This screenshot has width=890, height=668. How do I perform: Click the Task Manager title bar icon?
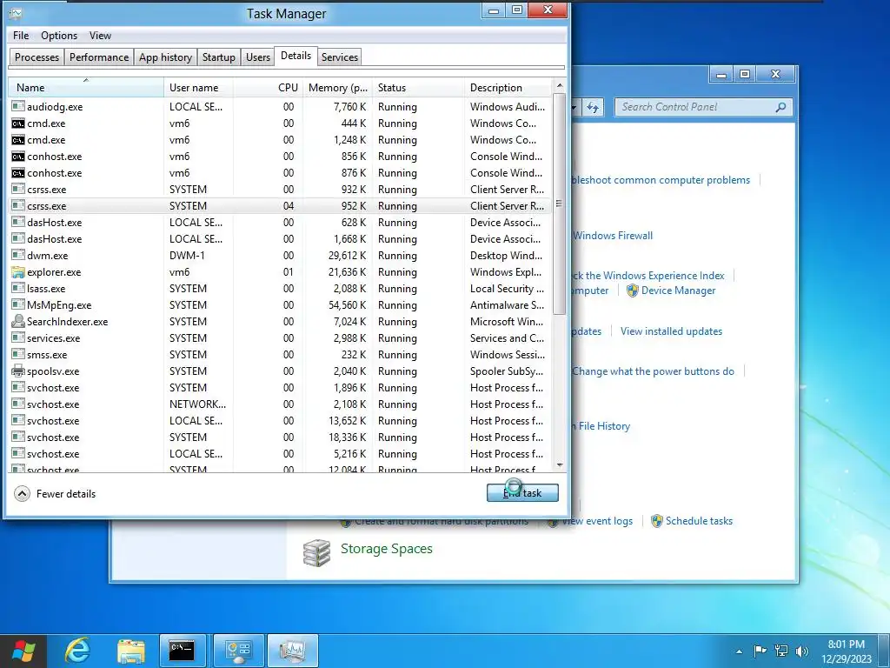16,12
